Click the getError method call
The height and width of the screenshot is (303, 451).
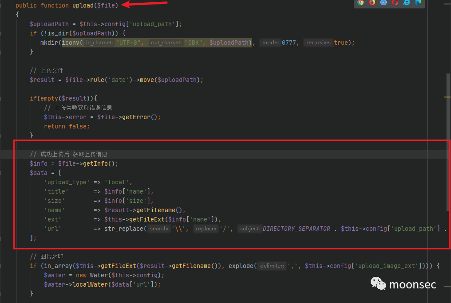click(x=136, y=117)
